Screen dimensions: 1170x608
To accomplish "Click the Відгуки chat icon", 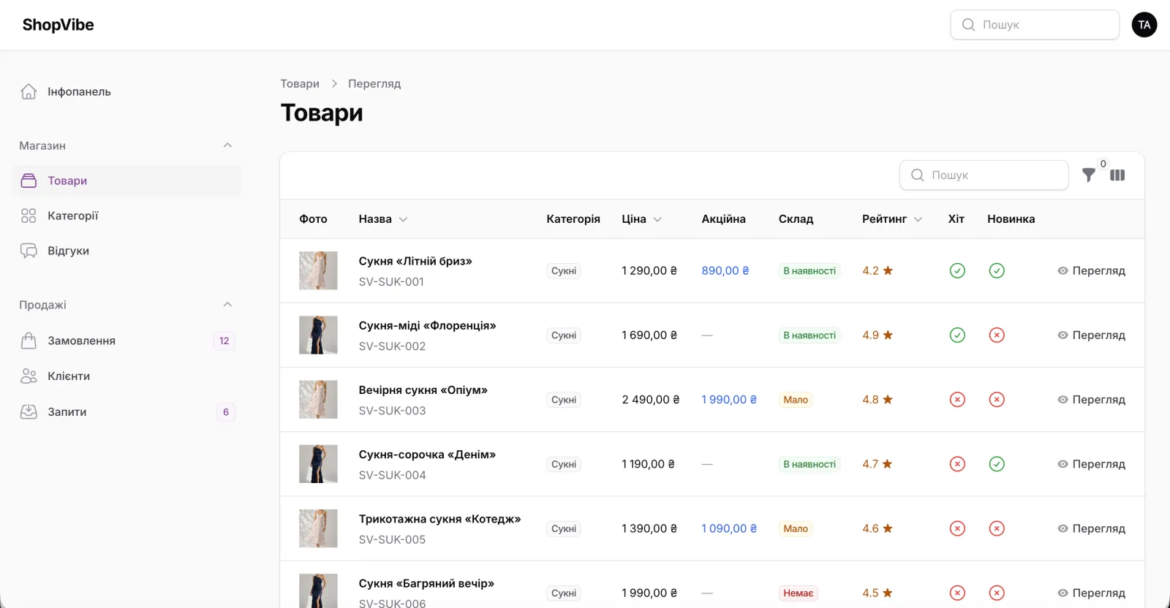I will (29, 251).
